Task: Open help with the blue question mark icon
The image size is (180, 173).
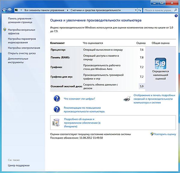Action: click(x=176, y=15)
